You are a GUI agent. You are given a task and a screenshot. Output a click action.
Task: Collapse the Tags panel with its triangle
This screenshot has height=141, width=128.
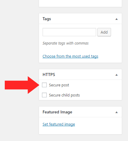(117, 19)
